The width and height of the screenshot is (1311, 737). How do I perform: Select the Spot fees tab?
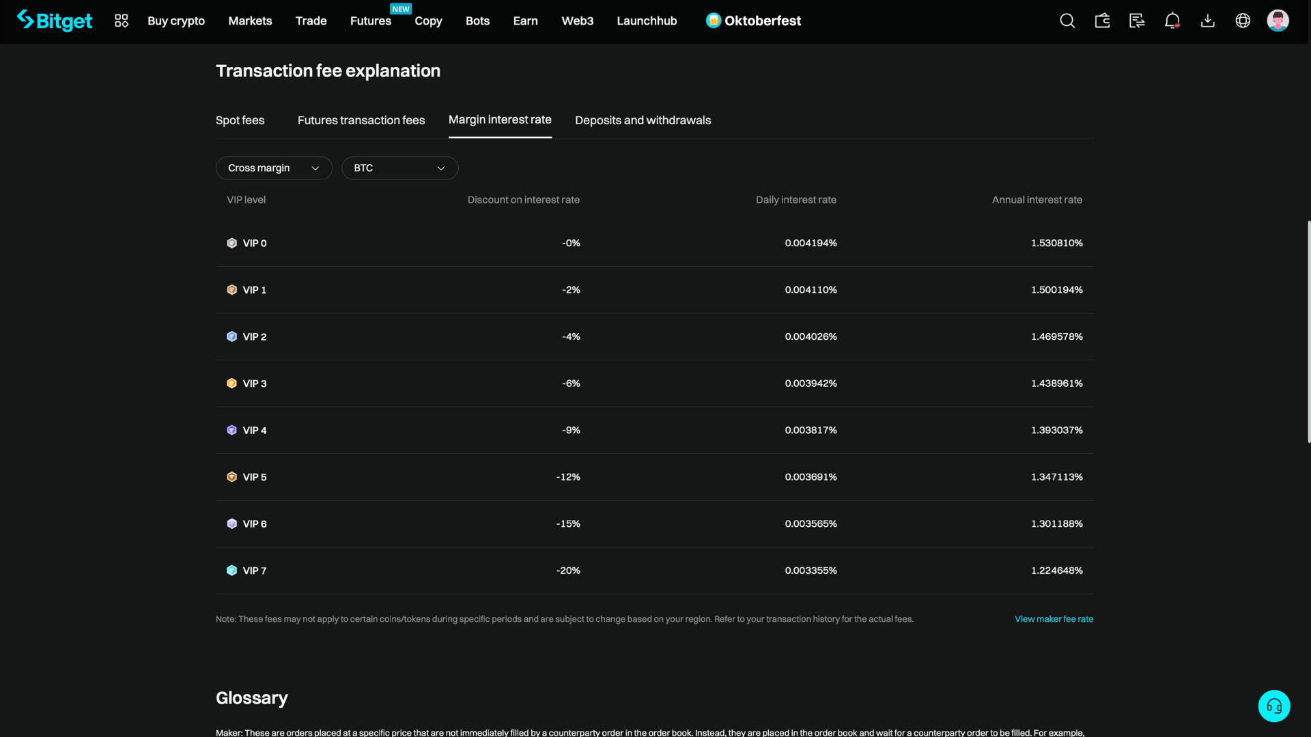[240, 119]
